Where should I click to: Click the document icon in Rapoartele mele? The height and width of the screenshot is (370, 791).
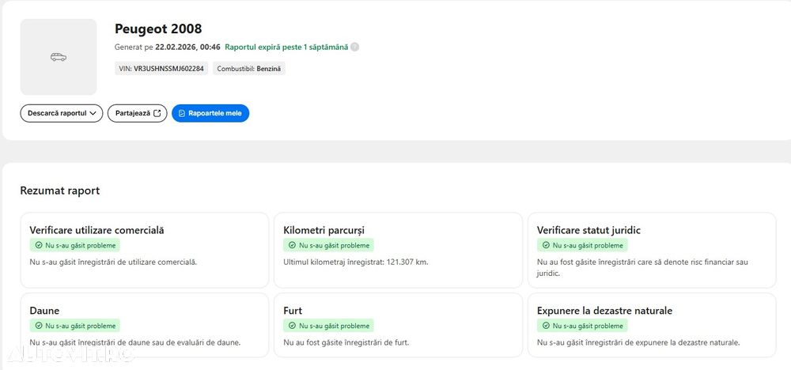pyautogui.click(x=182, y=113)
